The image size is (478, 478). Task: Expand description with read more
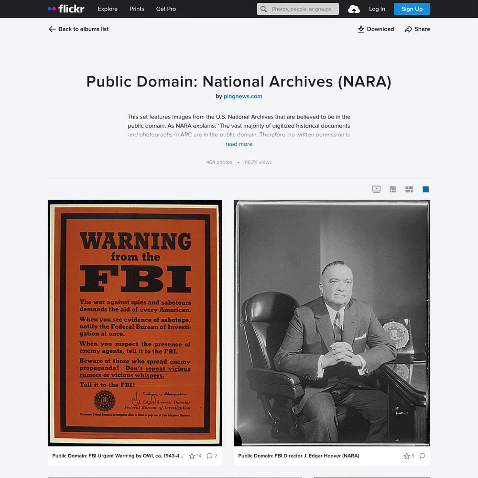(239, 144)
